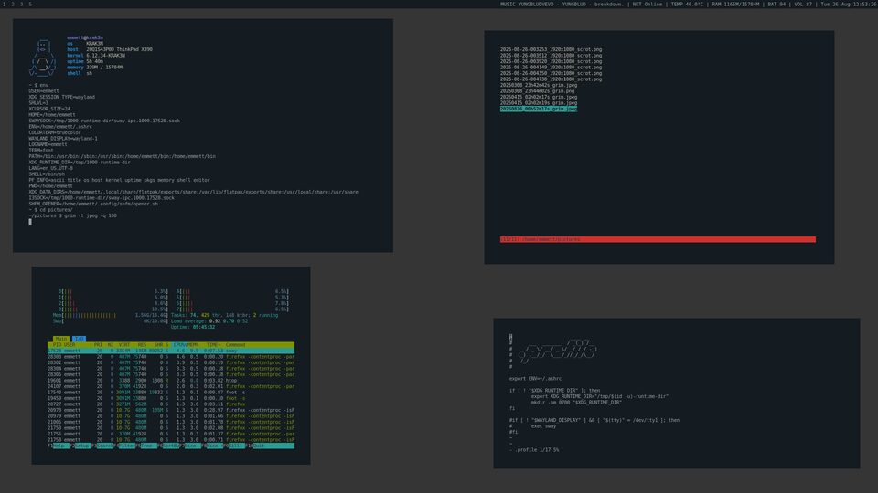Click the RAM usage status entry
Image resolution: width=878 pixels, height=493 pixels.
pyautogui.click(x=735, y=4)
